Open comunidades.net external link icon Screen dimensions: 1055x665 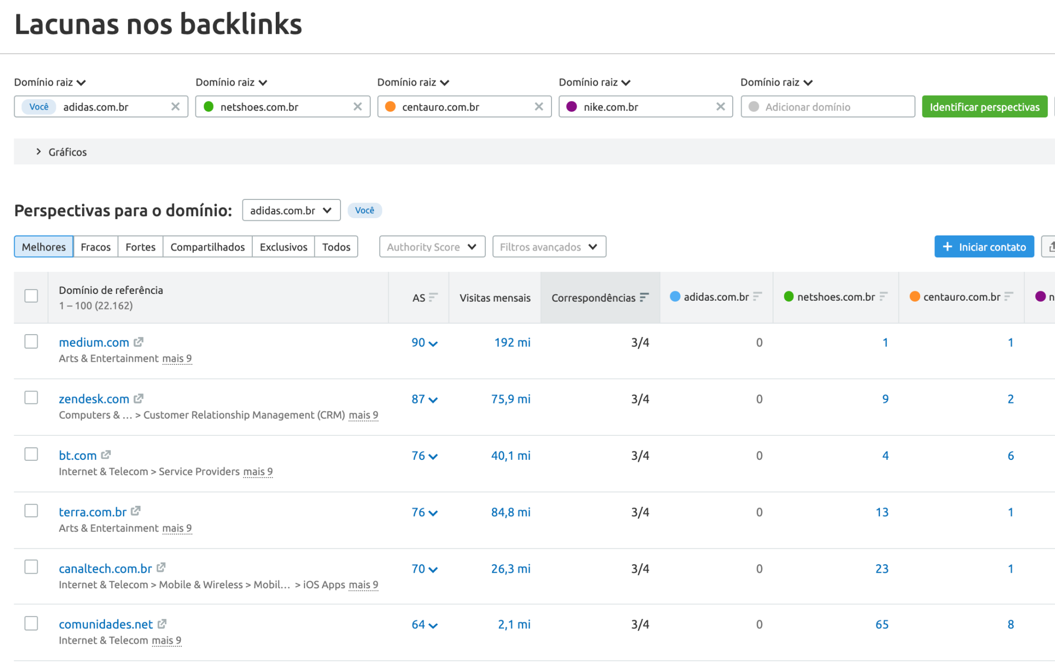click(162, 624)
